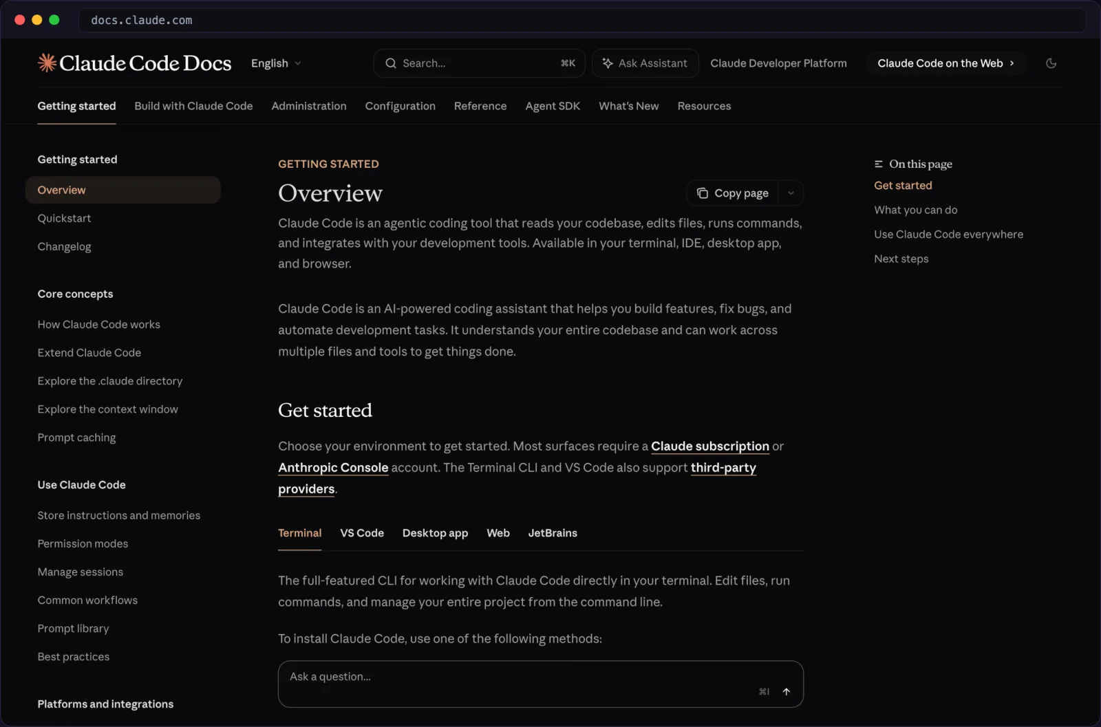The width and height of the screenshot is (1101, 727).
Task: Select the VS Code environment tab
Action: point(362,533)
